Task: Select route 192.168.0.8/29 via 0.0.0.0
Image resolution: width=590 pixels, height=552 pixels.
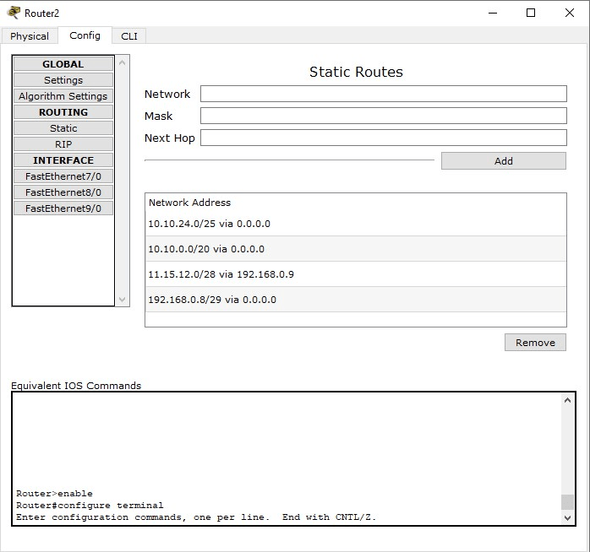Action: (x=355, y=300)
